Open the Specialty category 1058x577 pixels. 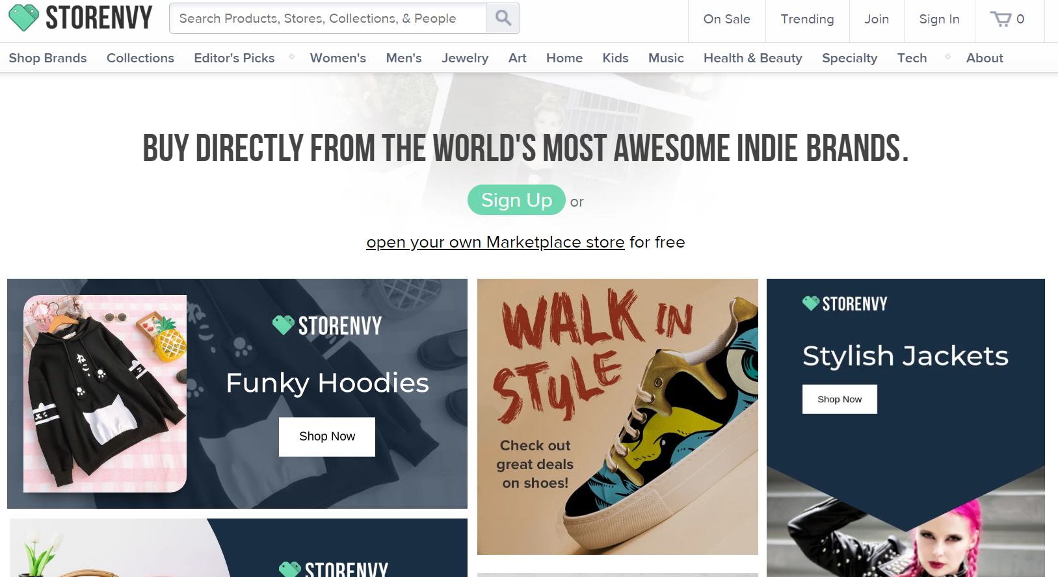coord(849,58)
